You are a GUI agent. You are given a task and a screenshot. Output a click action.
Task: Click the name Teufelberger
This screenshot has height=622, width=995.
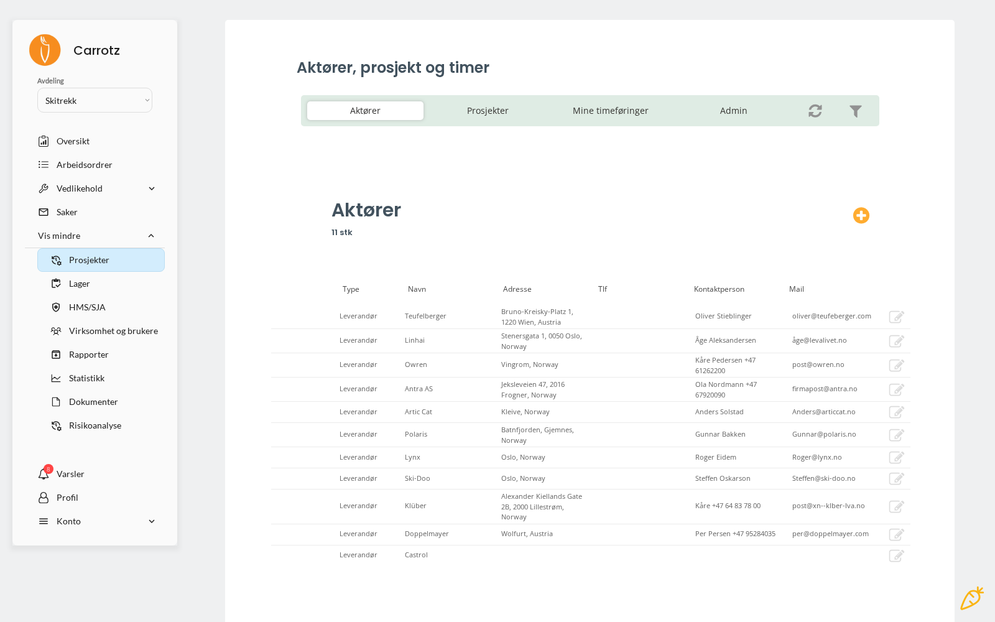425,316
